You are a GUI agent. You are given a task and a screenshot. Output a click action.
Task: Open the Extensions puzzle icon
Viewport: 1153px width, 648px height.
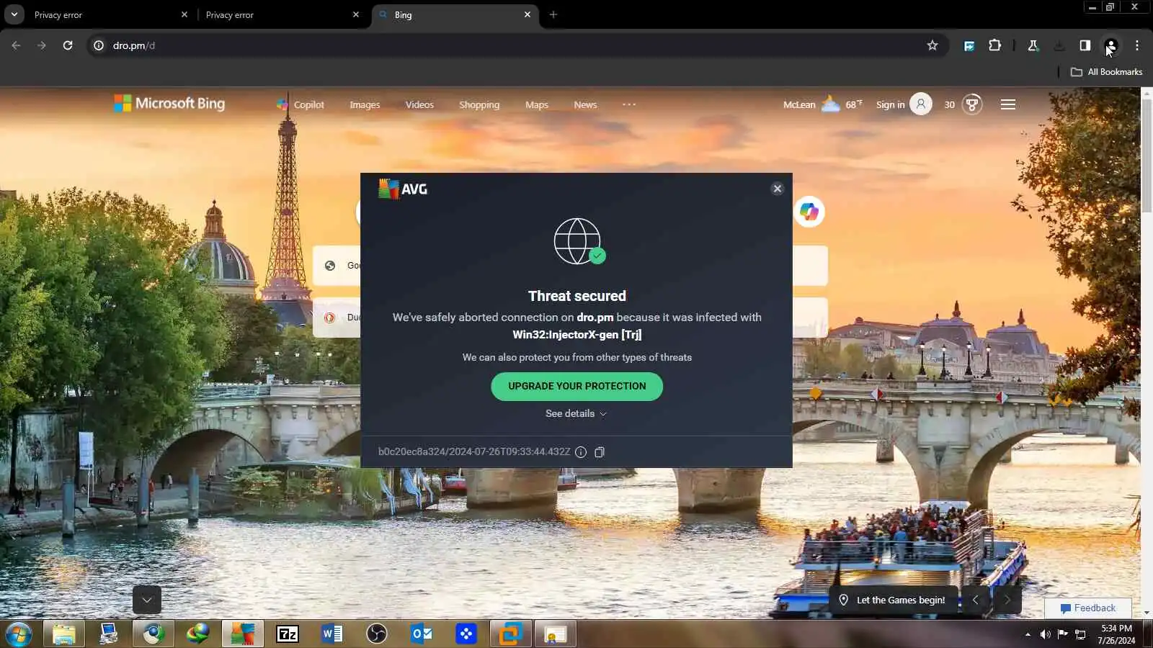(994, 45)
